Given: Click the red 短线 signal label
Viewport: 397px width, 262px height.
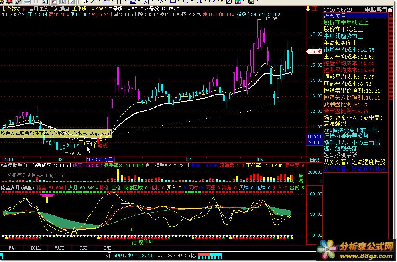Looking at the screenshot, I should pos(102,145).
